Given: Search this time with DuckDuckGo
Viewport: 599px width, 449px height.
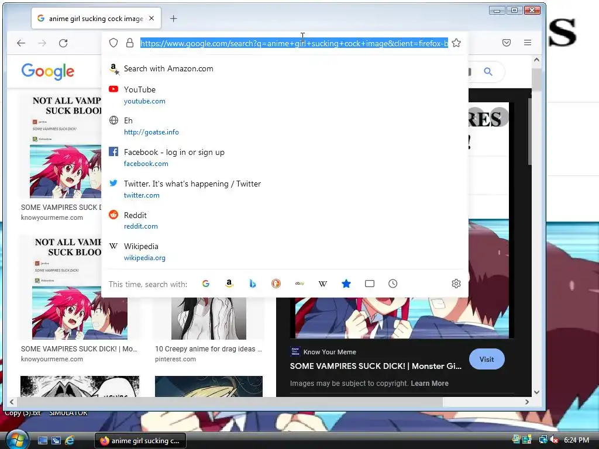Looking at the screenshot, I should point(276,284).
